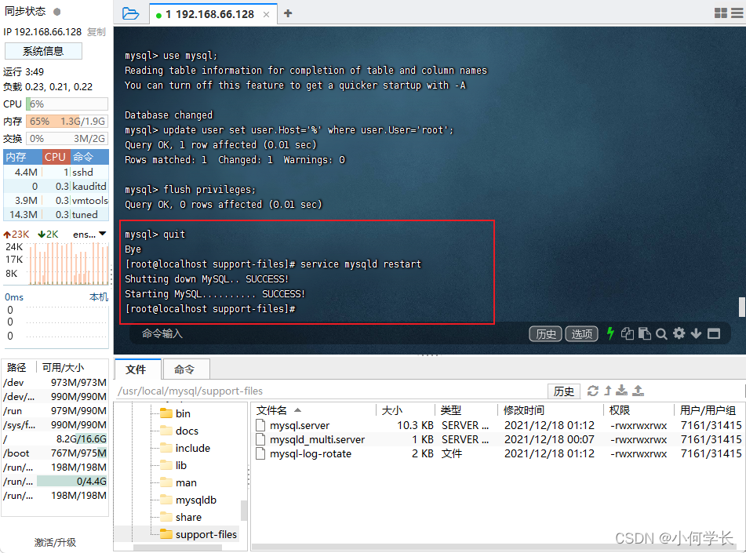Select the mysql.server file in the list
The image size is (746, 553).
click(x=300, y=424)
